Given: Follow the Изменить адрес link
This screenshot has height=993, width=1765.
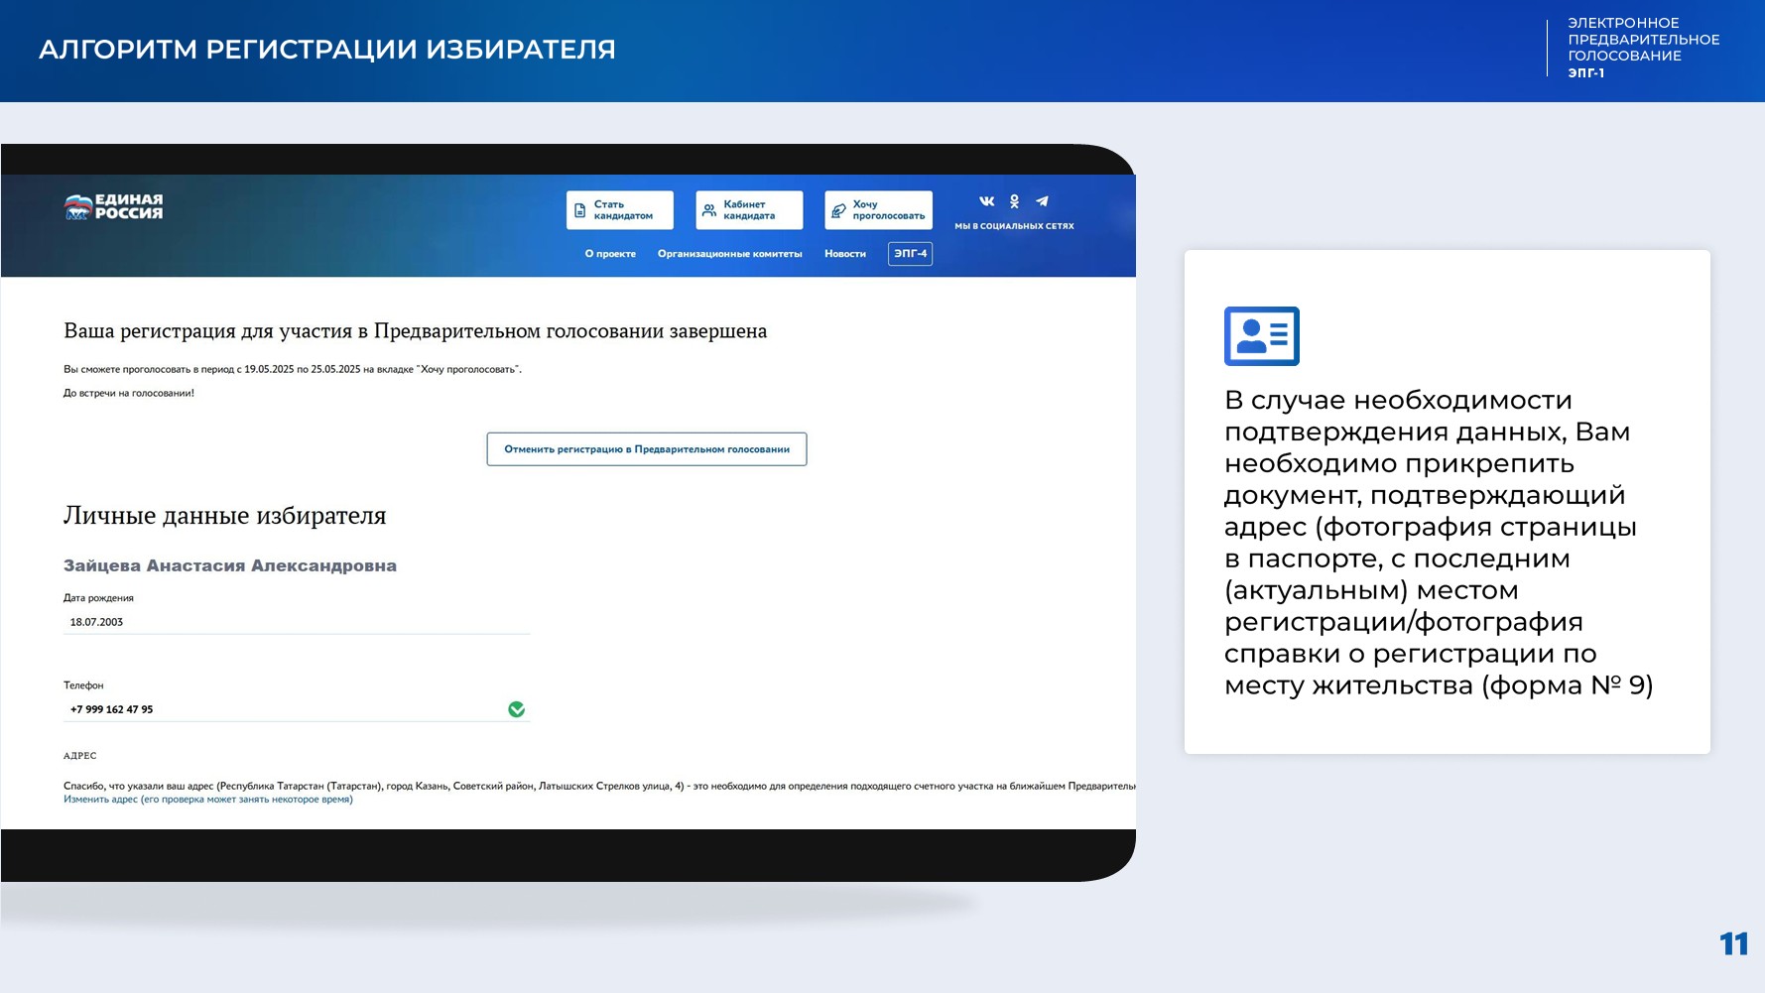Looking at the screenshot, I should [207, 800].
